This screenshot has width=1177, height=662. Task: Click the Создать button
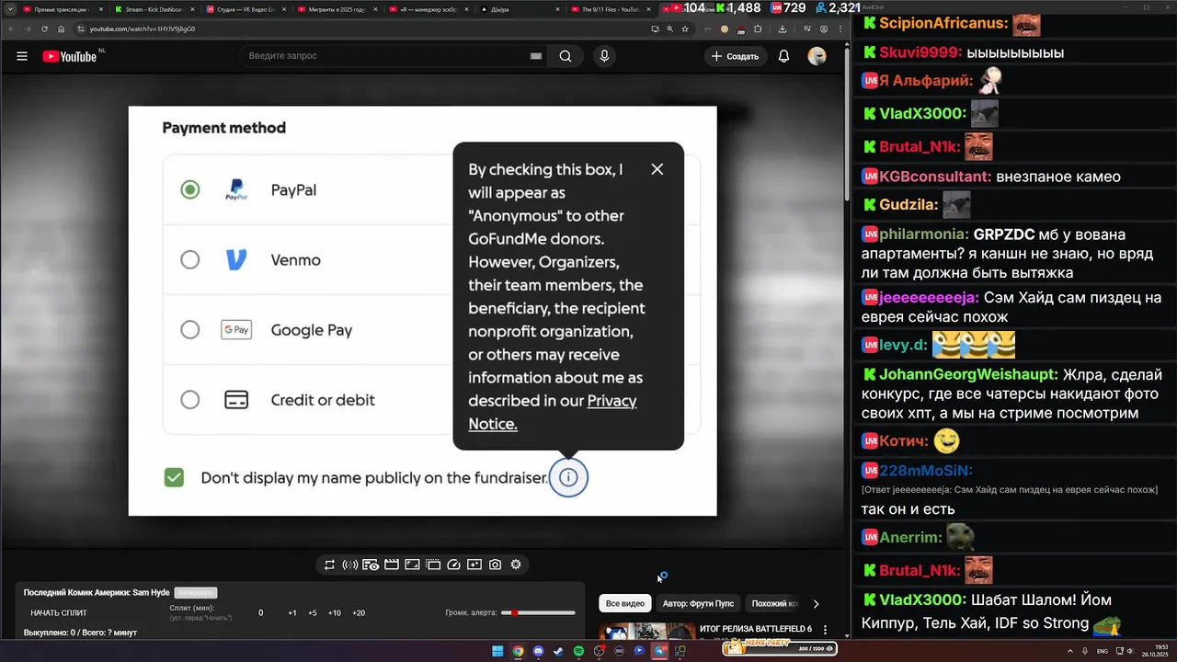(736, 56)
